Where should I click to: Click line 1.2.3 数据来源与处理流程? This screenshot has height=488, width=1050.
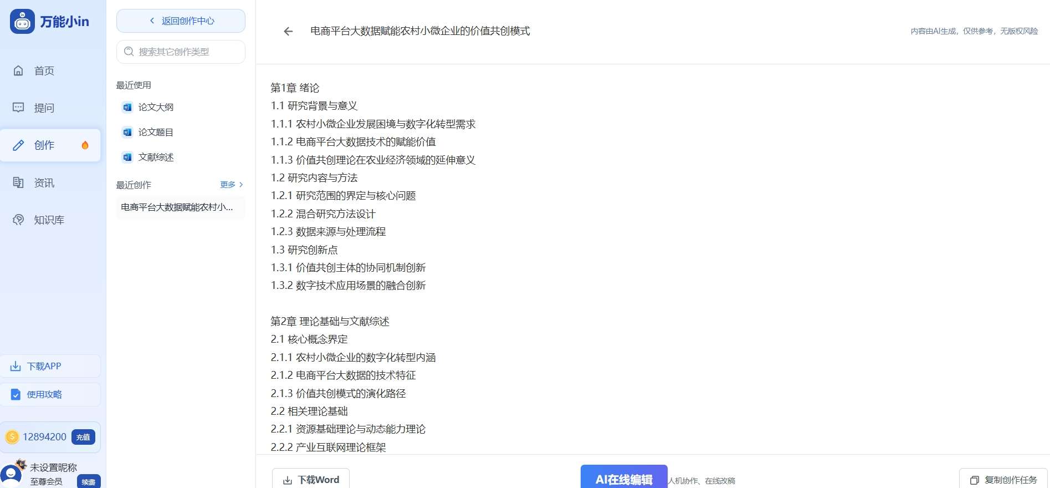pos(328,231)
